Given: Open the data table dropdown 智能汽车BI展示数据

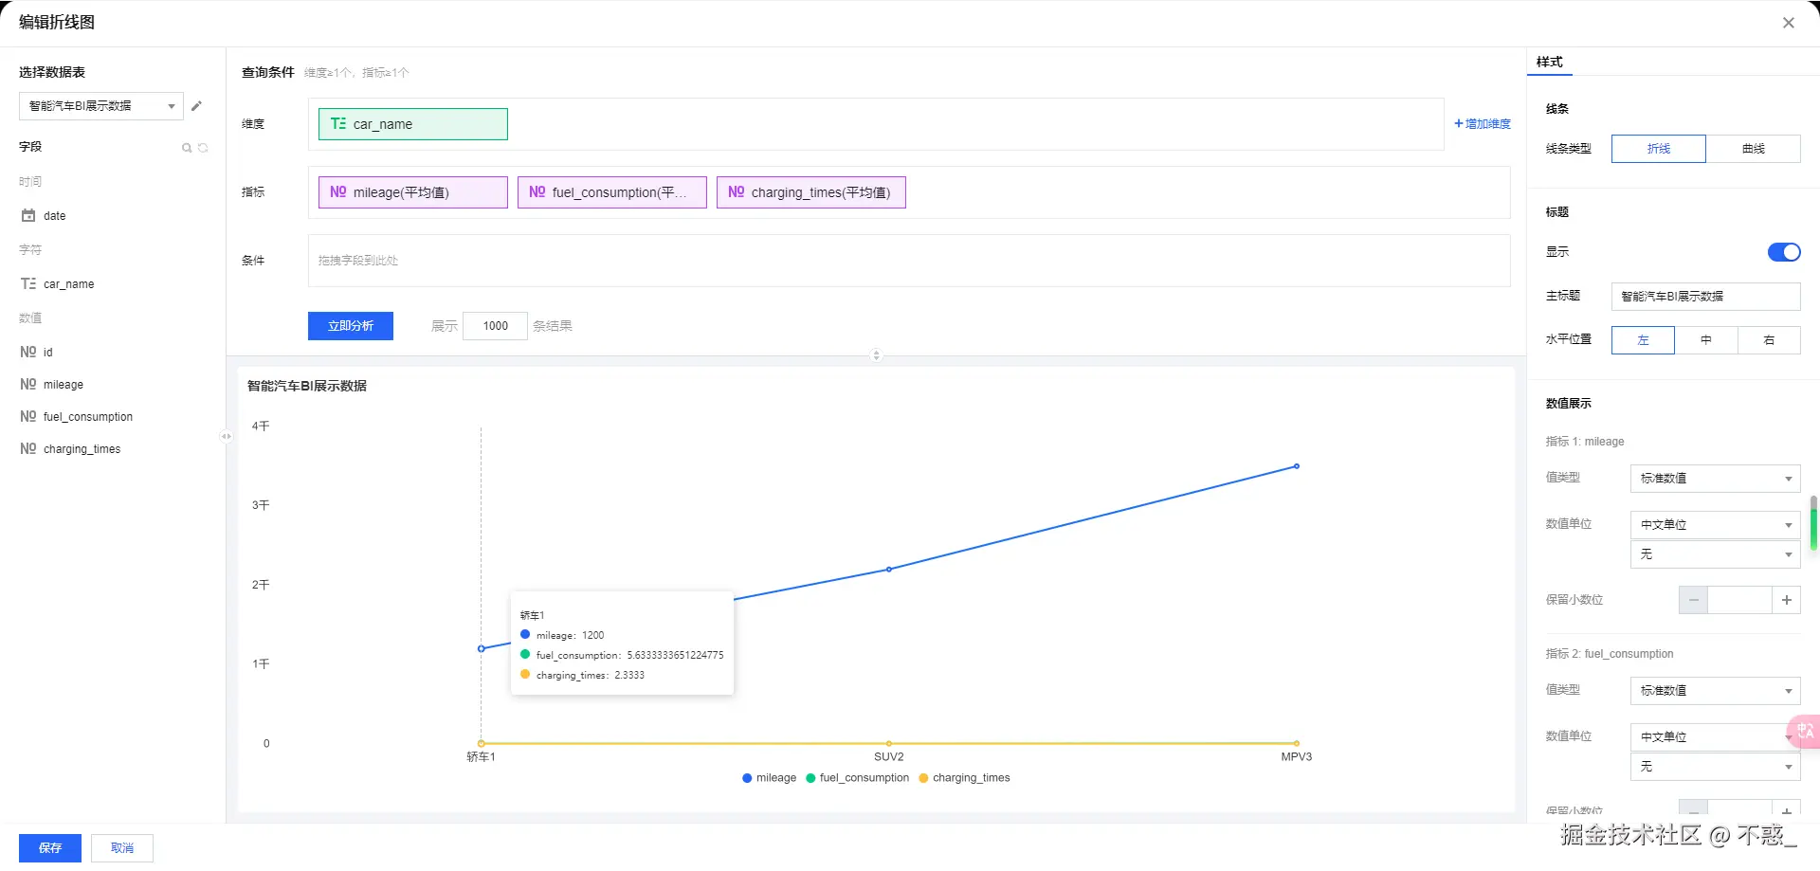Looking at the screenshot, I should click(x=101, y=106).
